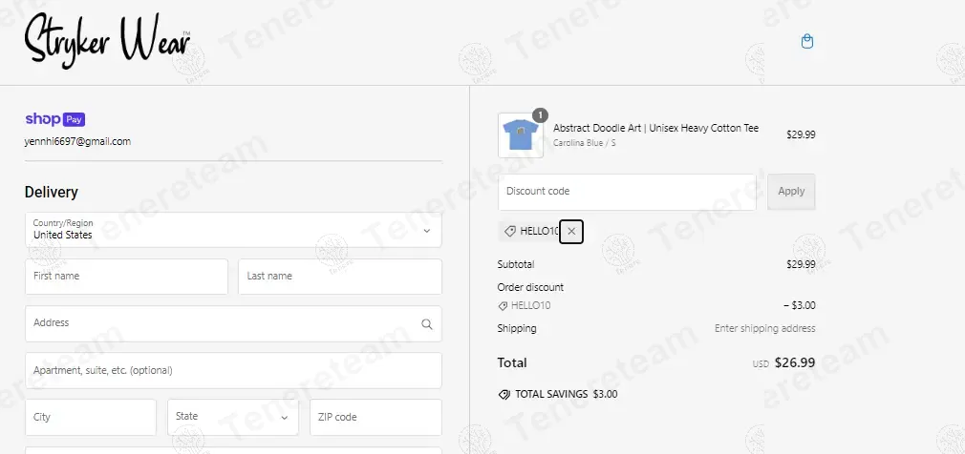Click the Apply discount button
This screenshot has height=454, width=965.
click(x=791, y=192)
